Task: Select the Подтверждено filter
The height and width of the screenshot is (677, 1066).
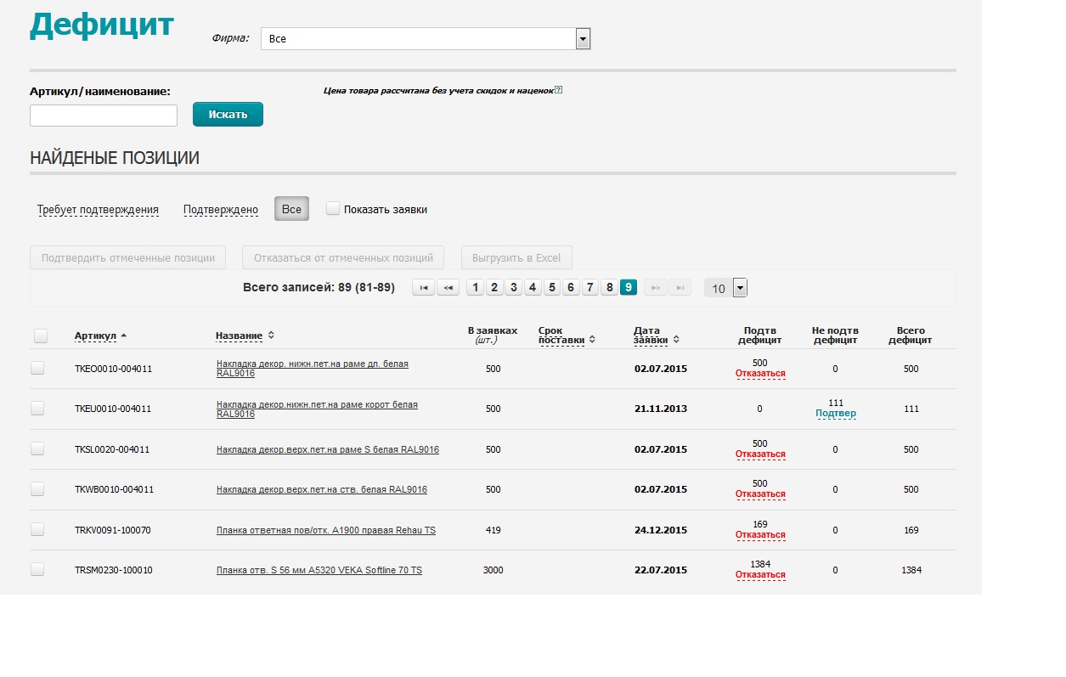Action: (x=221, y=210)
